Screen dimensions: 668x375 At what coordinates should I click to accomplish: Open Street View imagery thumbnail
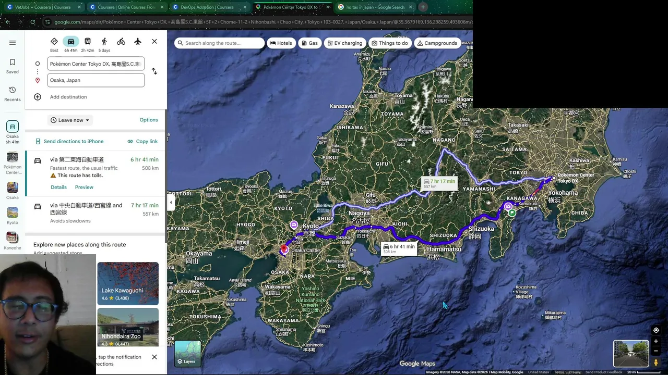(631, 354)
